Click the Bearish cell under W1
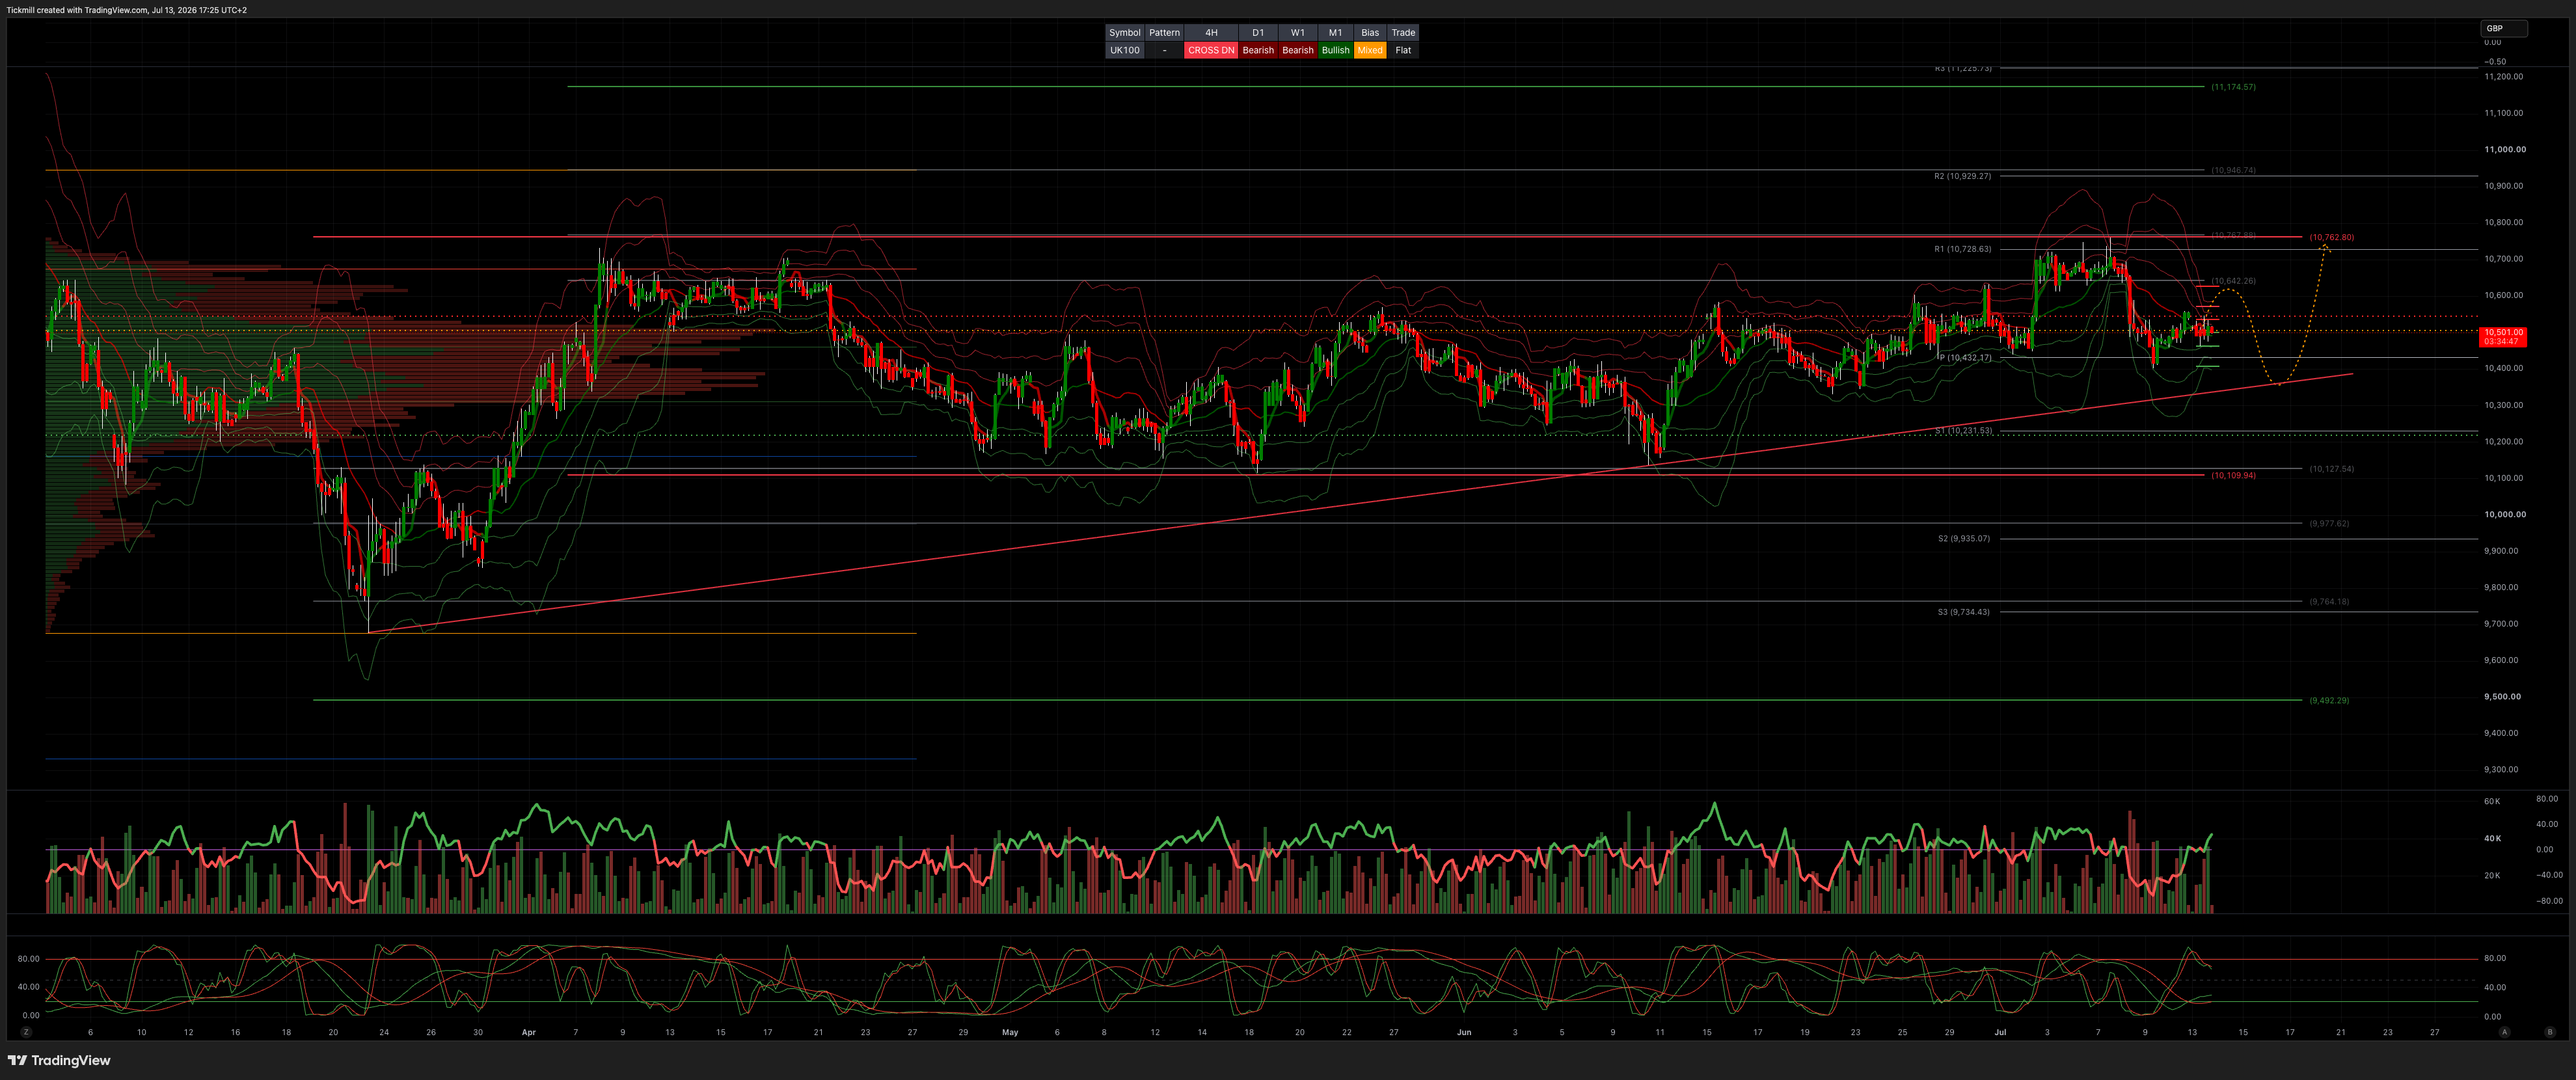The height and width of the screenshot is (1080, 2576). pyautogui.click(x=1297, y=50)
